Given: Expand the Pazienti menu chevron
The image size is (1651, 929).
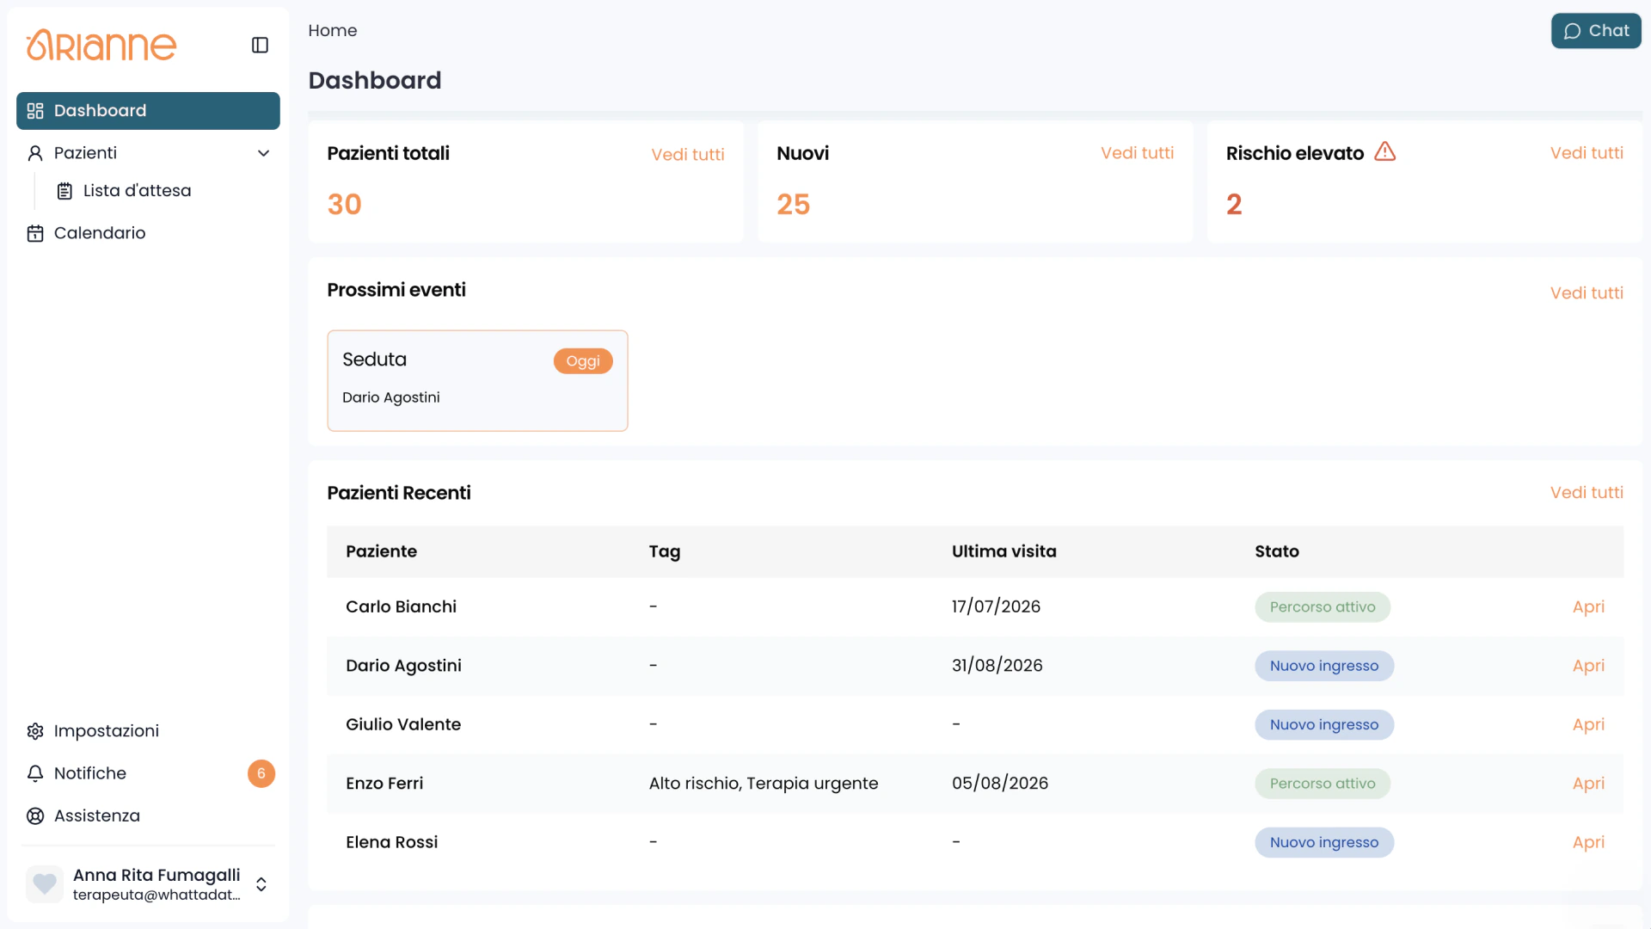Looking at the screenshot, I should 264,153.
